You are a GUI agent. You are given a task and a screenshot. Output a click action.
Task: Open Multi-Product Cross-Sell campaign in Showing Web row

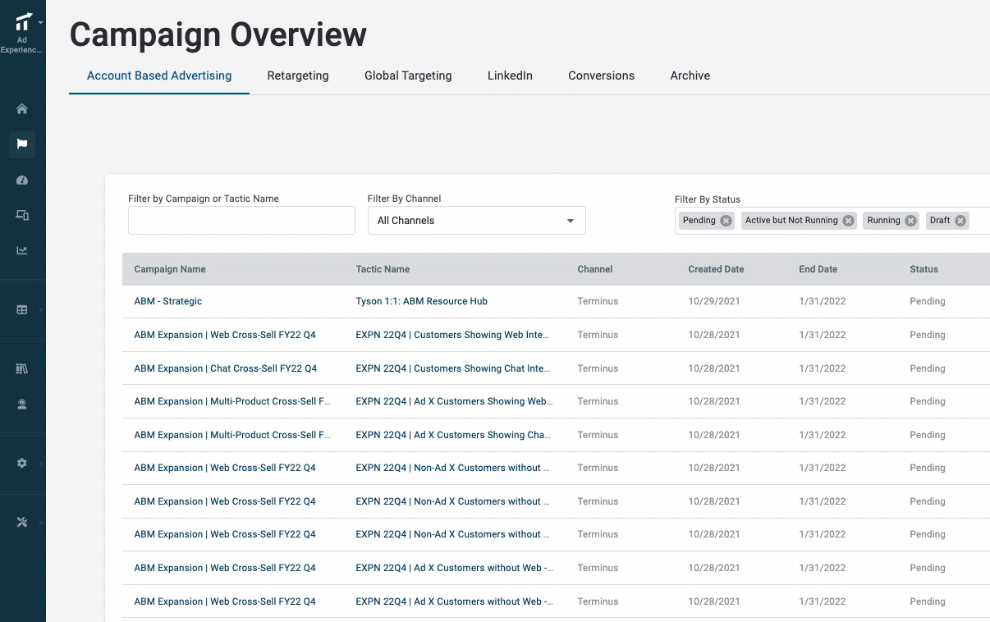(x=232, y=401)
